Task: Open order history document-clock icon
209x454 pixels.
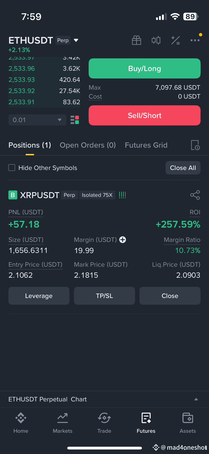Action: point(195,145)
